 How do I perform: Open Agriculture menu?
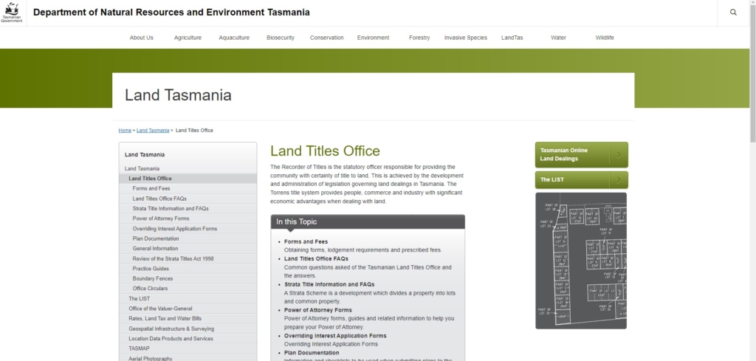[x=188, y=38]
